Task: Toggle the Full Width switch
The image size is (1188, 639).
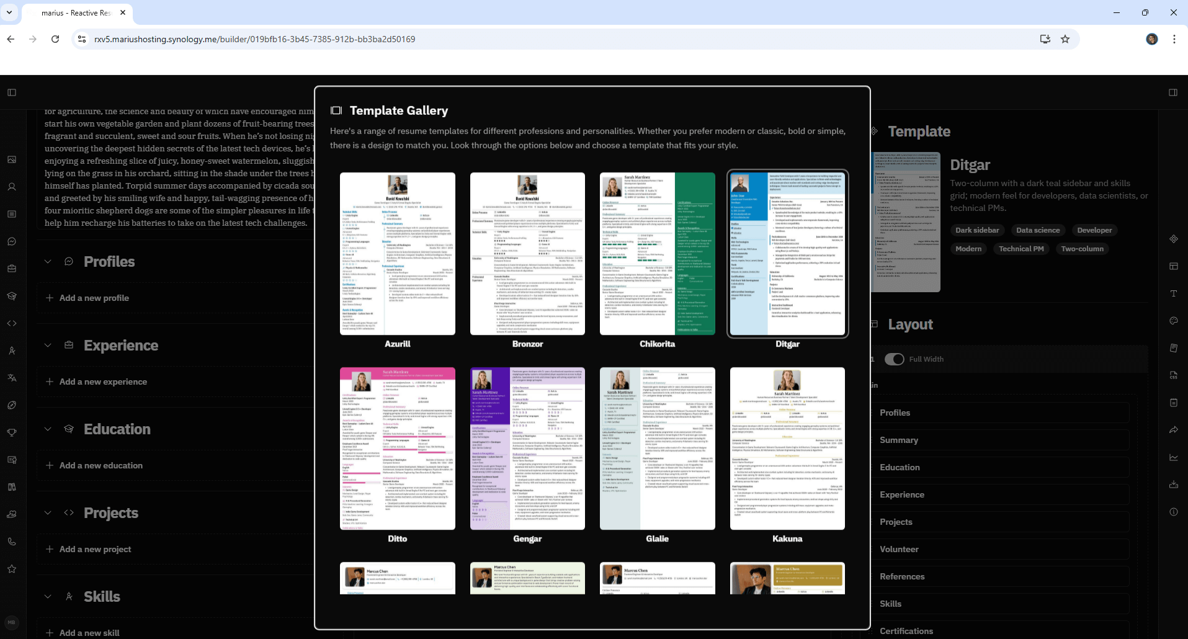Action: [x=894, y=359]
